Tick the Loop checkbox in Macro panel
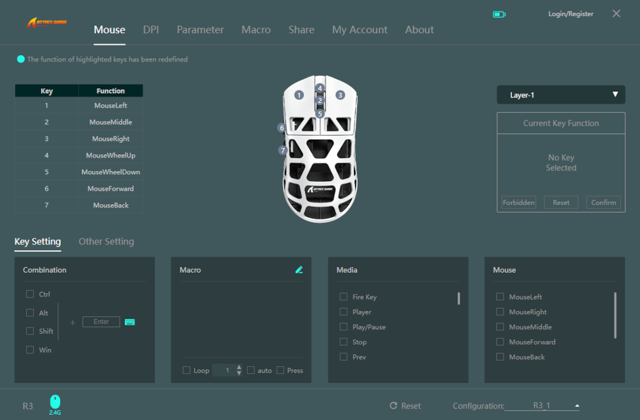 pos(186,371)
